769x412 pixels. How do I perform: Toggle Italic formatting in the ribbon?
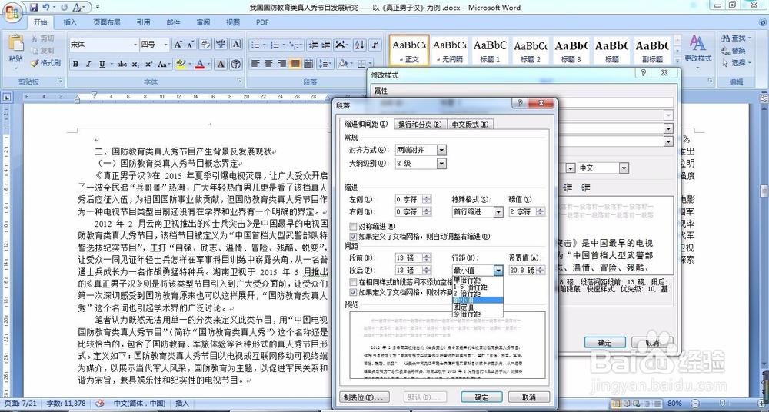click(88, 65)
